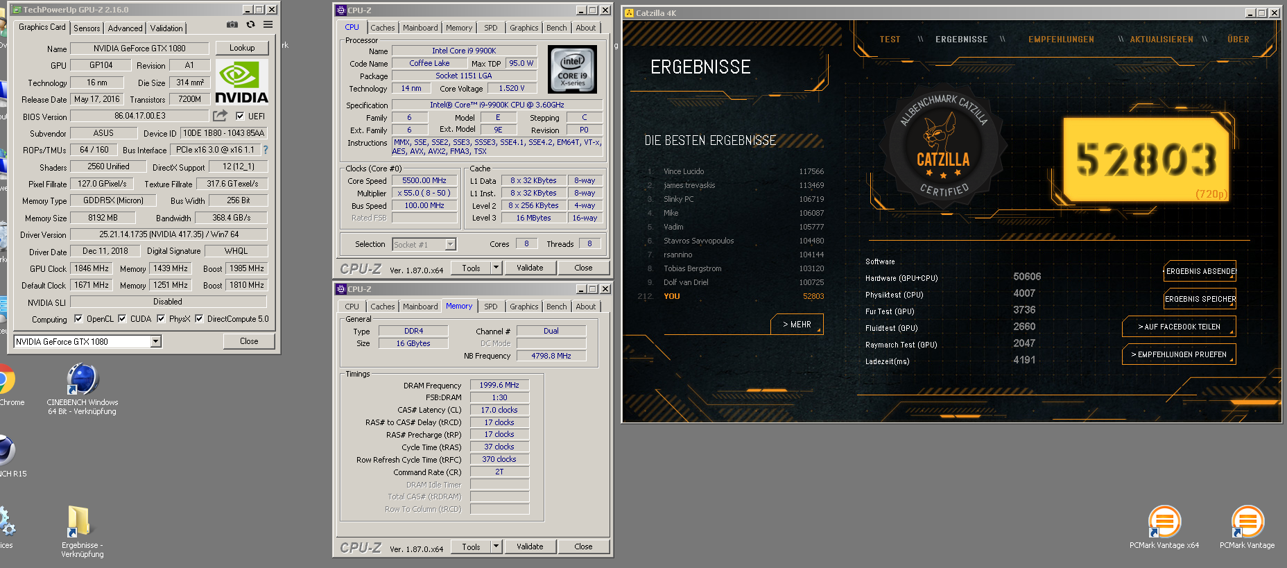The height and width of the screenshot is (568, 1287).
Task: Select TEST in Catzilla navigation
Action: (890, 40)
